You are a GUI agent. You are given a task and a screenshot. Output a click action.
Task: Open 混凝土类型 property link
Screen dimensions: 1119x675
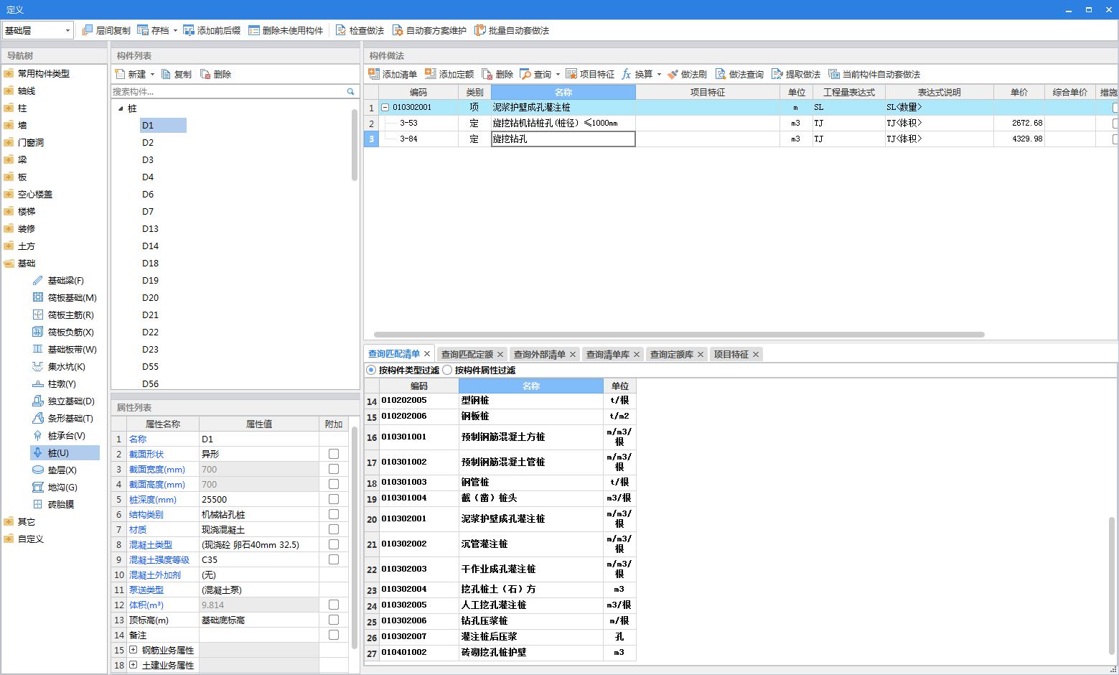pyautogui.click(x=151, y=544)
